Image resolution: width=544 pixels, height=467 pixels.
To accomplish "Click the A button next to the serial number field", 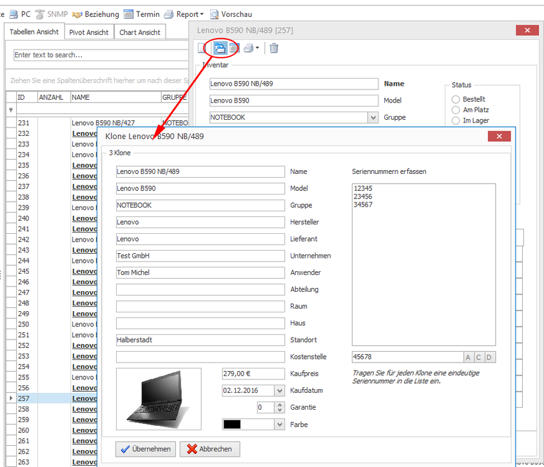I will [468, 357].
